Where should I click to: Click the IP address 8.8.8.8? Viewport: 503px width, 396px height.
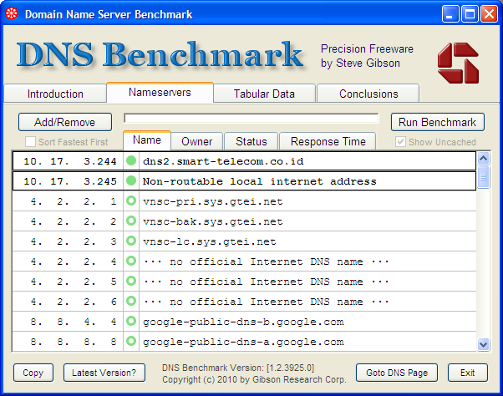pos(74,342)
